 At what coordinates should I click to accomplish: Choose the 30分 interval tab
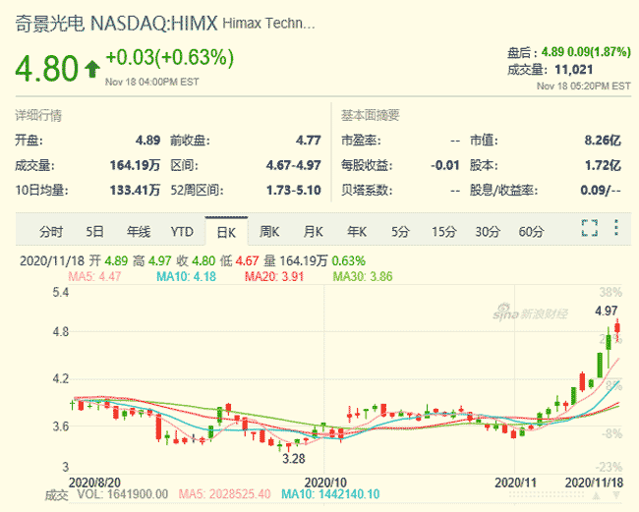tap(488, 232)
